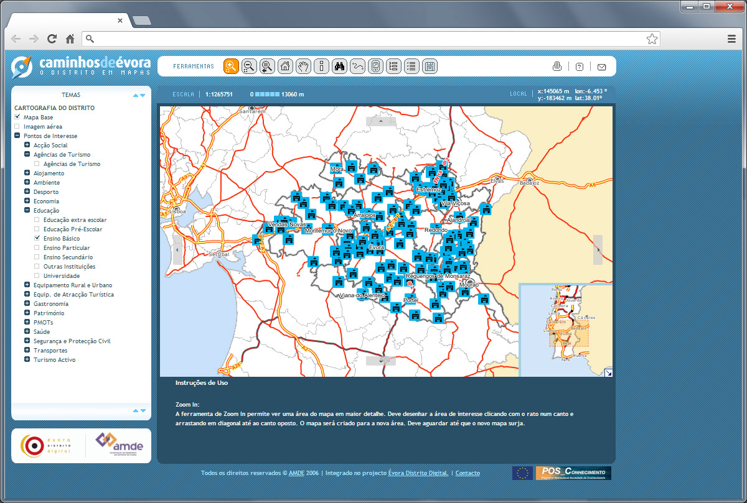Expand the Património tree node
This screenshot has height=503, width=747.
tap(27, 313)
